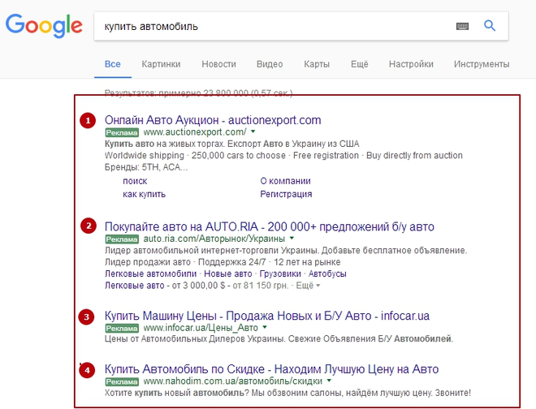Click the Регистрация sitelink

click(x=286, y=194)
